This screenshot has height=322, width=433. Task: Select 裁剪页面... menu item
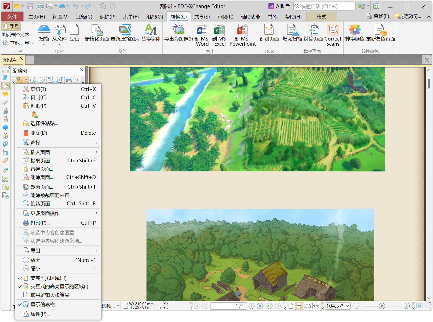58,187
